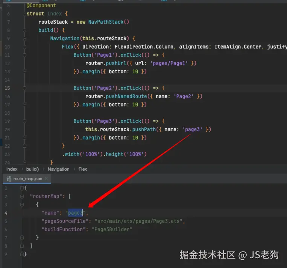The image size is (287, 268).
Task: Click the Index breadcrumb
Action: 12,169
